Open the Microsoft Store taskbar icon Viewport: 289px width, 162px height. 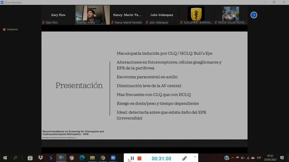pyautogui.click(x=30, y=158)
